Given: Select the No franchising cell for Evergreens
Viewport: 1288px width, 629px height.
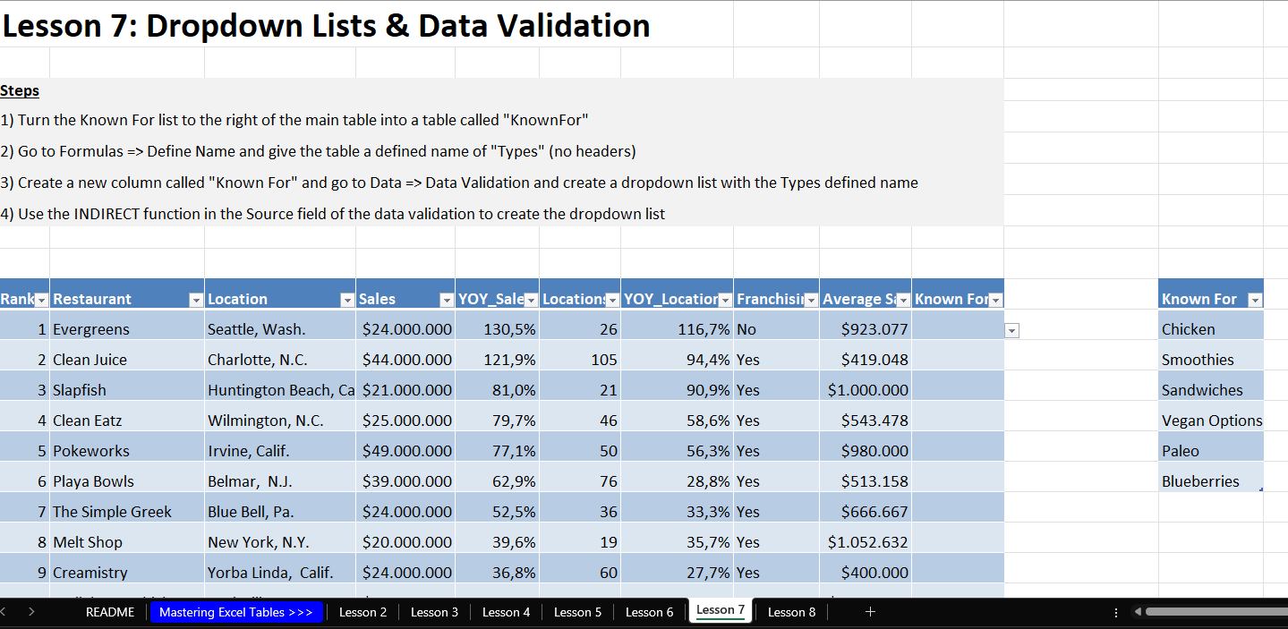Looking at the screenshot, I should coord(776,329).
